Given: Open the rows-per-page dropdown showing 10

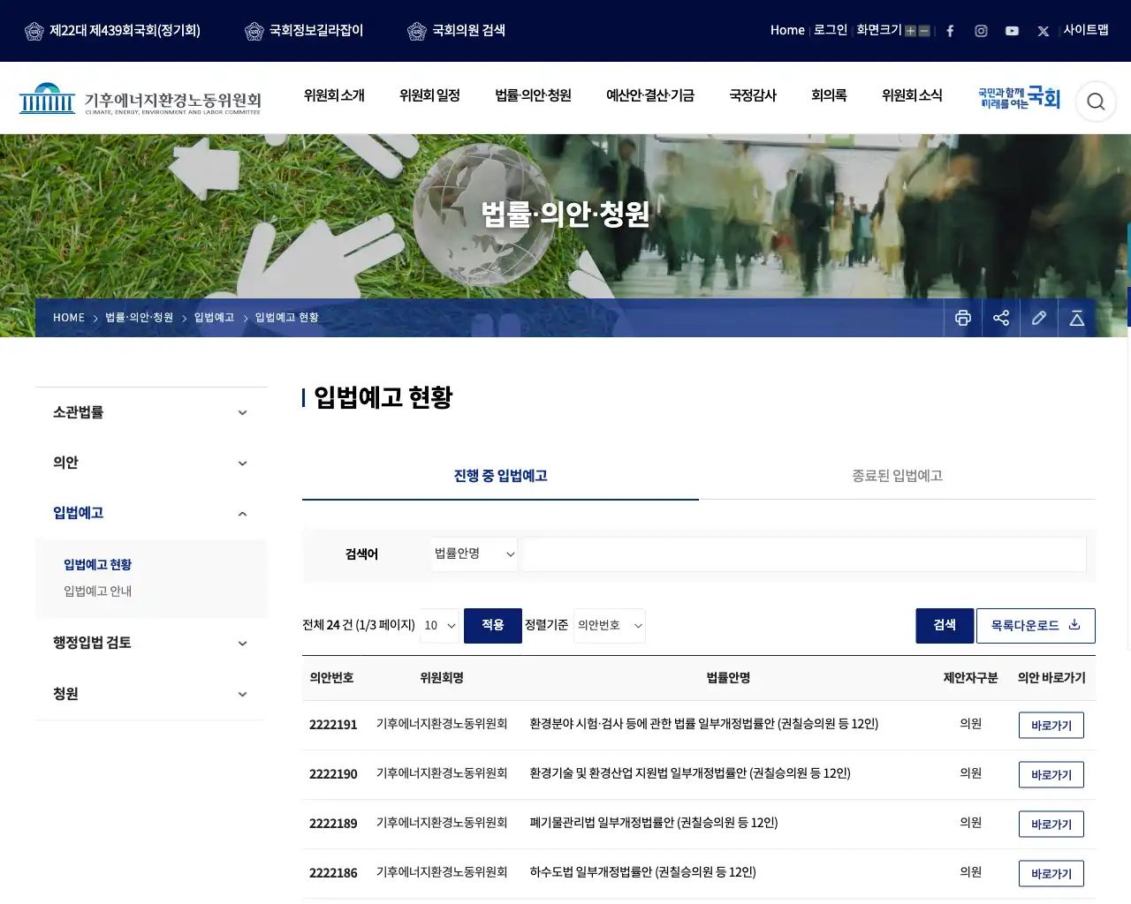Looking at the screenshot, I should tap(440, 626).
